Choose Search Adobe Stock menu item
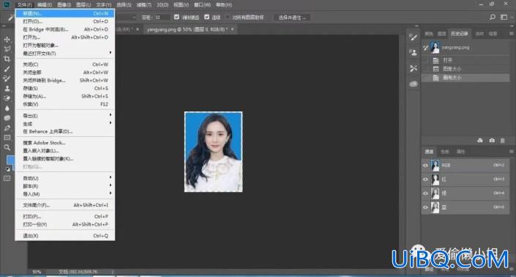 [x=65, y=143]
